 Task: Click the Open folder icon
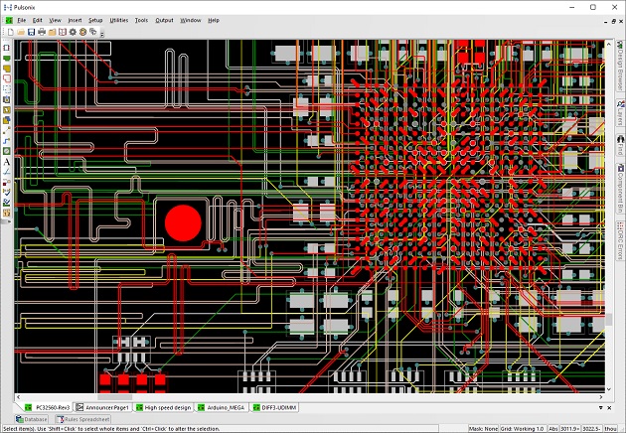[x=19, y=32]
